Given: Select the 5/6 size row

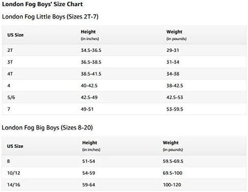Looking at the screenshot, I should pyautogui.click(x=125, y=98).
